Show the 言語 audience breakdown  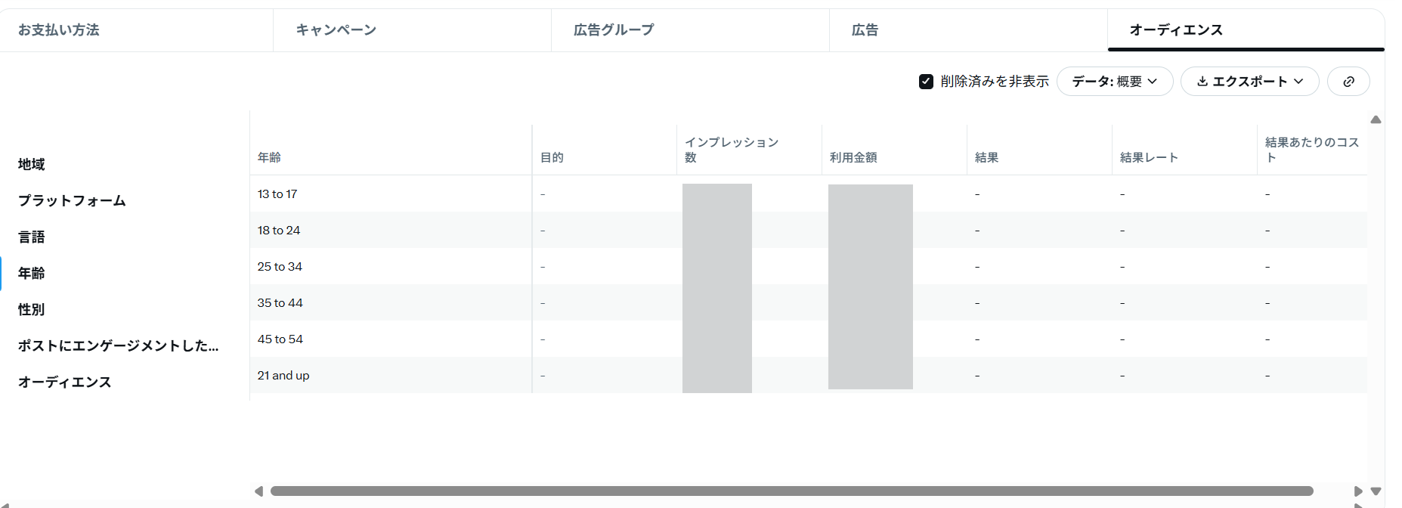point(32,237)
